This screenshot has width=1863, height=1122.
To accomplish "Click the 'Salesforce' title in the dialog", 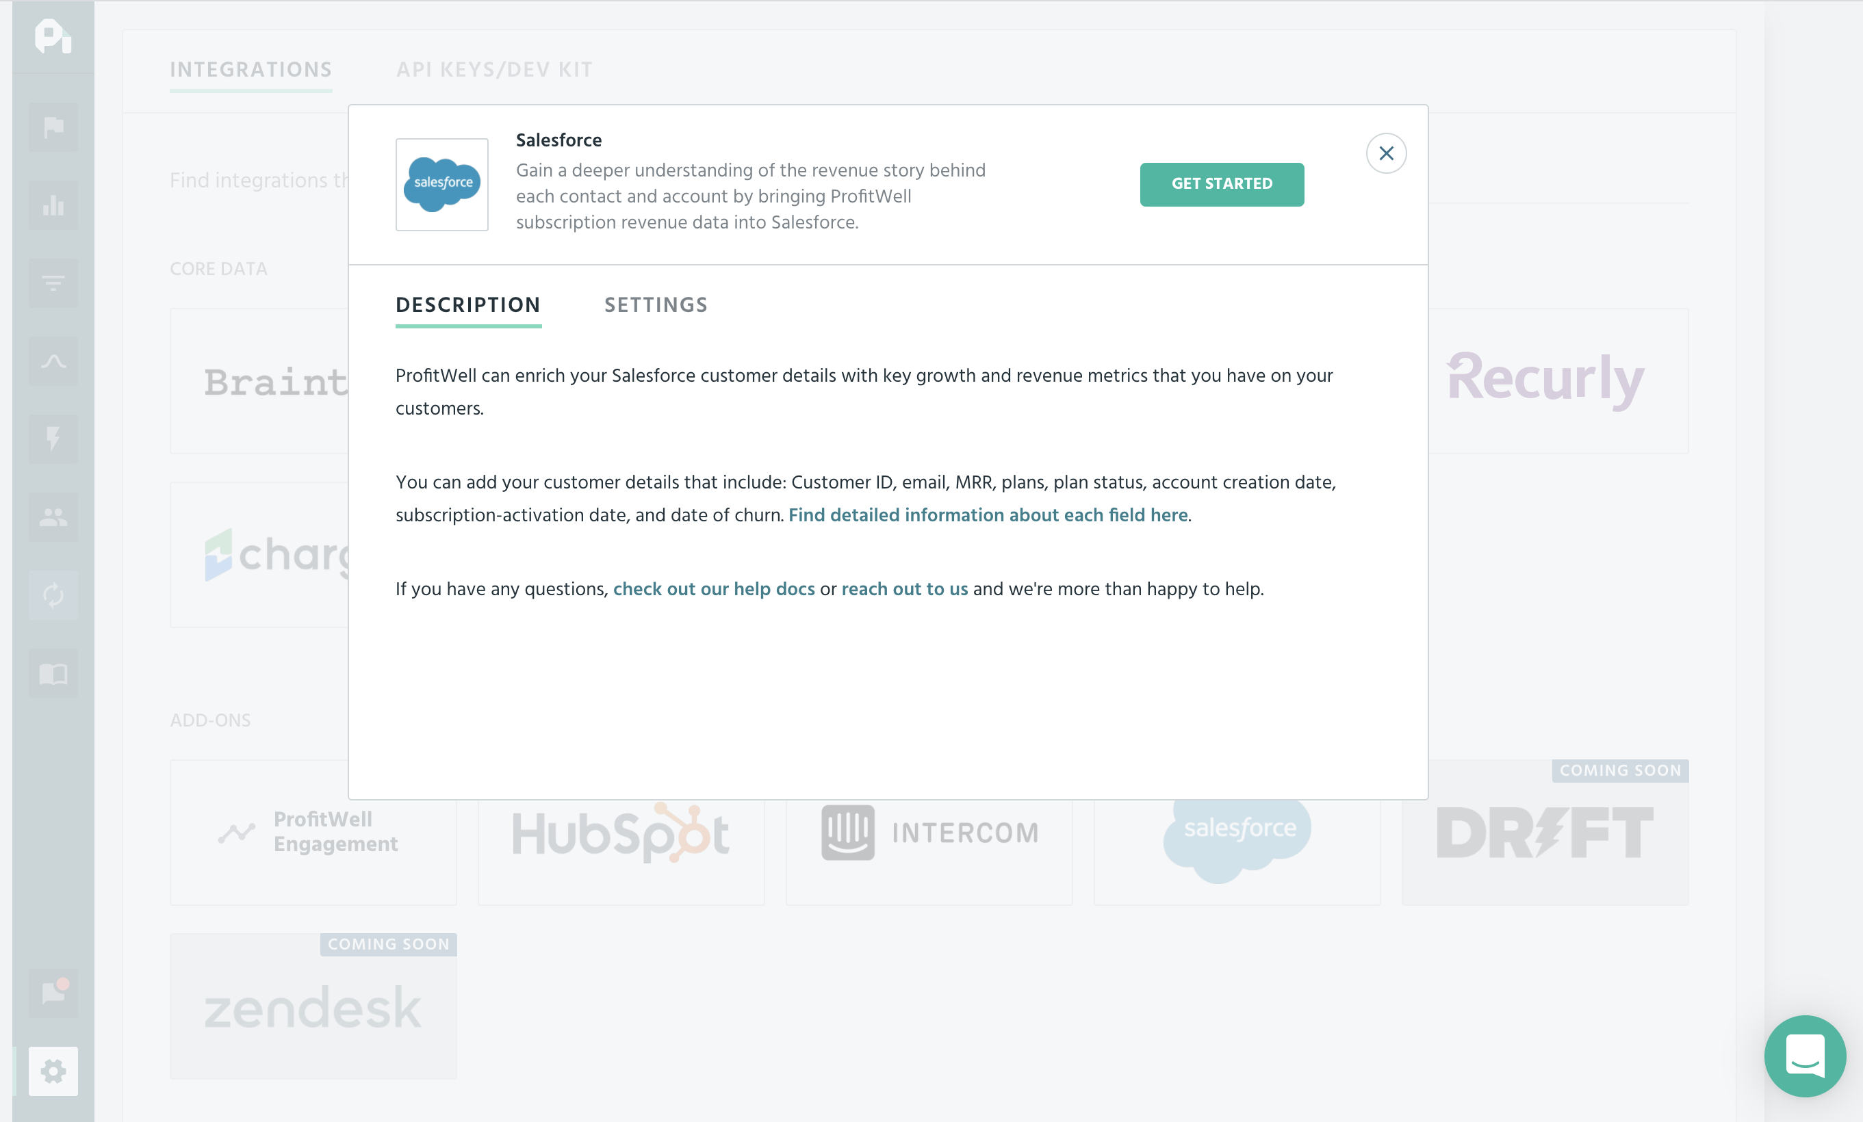I will pos(558,140).
